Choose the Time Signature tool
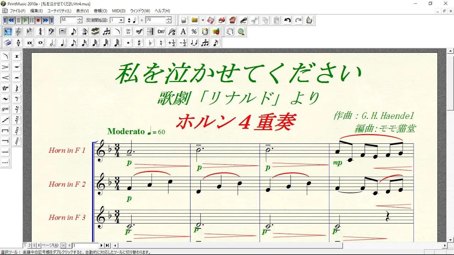The width and height of the screenshot is (454, 255). click(40, 32)
